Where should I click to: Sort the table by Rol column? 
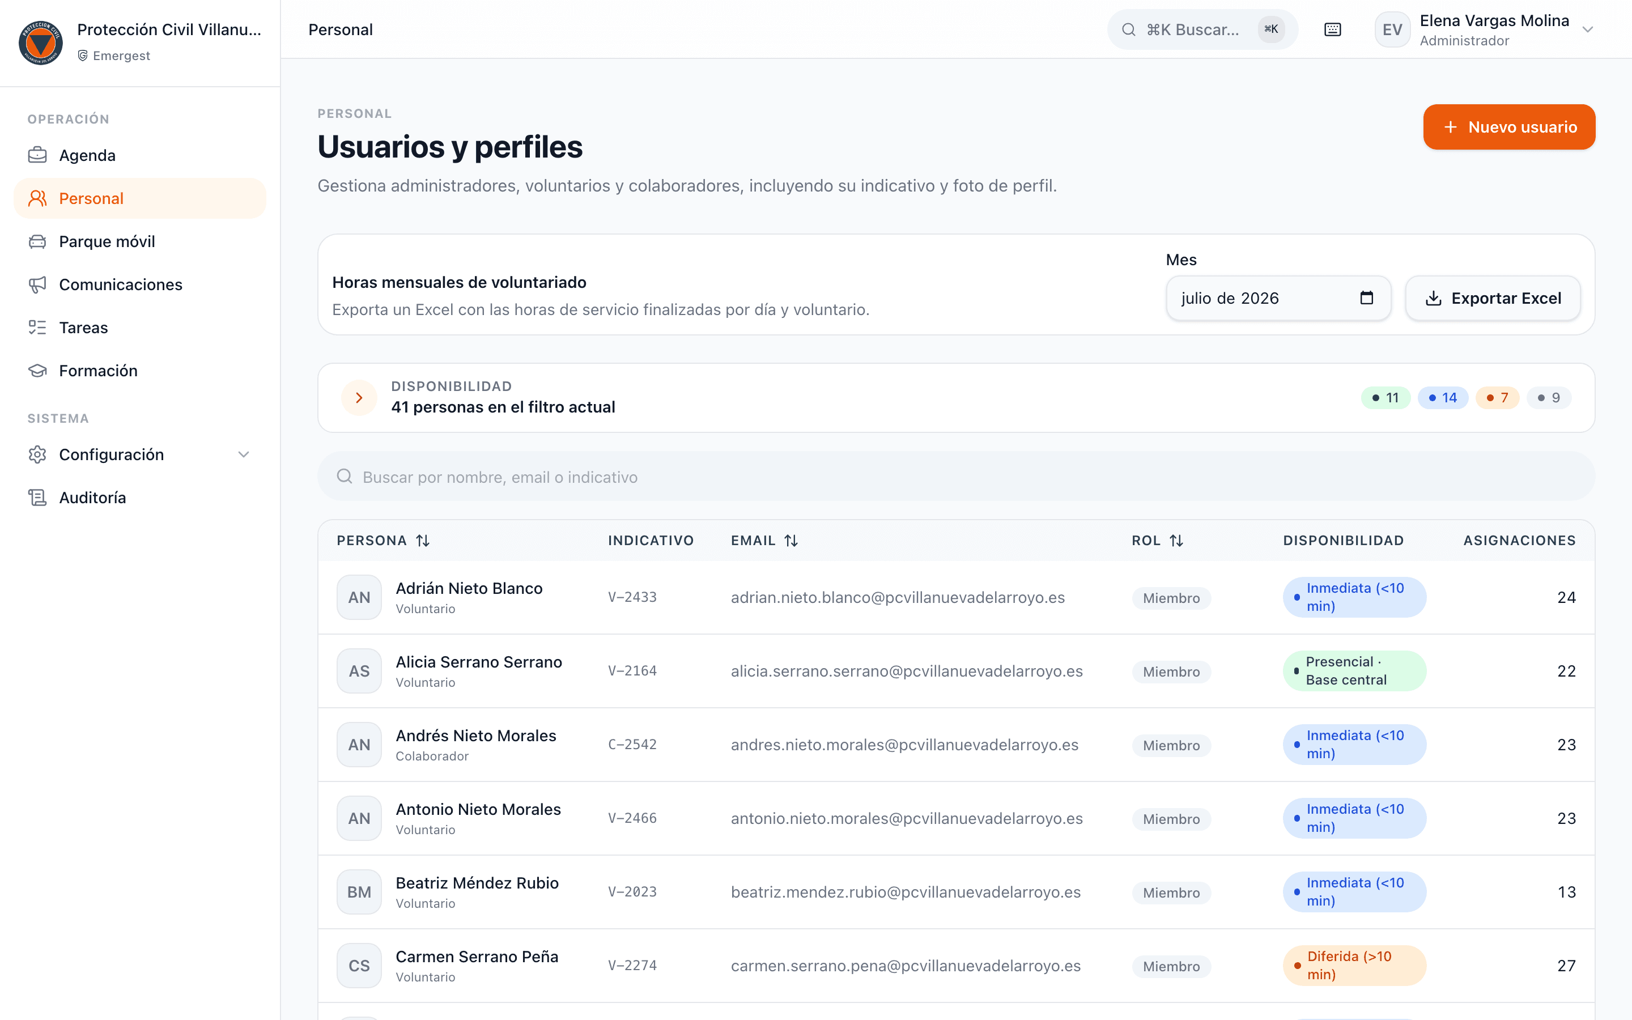pyautogui.click(x=1157, y=541)
